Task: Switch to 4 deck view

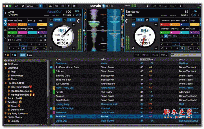Action: tap(45, 6)
